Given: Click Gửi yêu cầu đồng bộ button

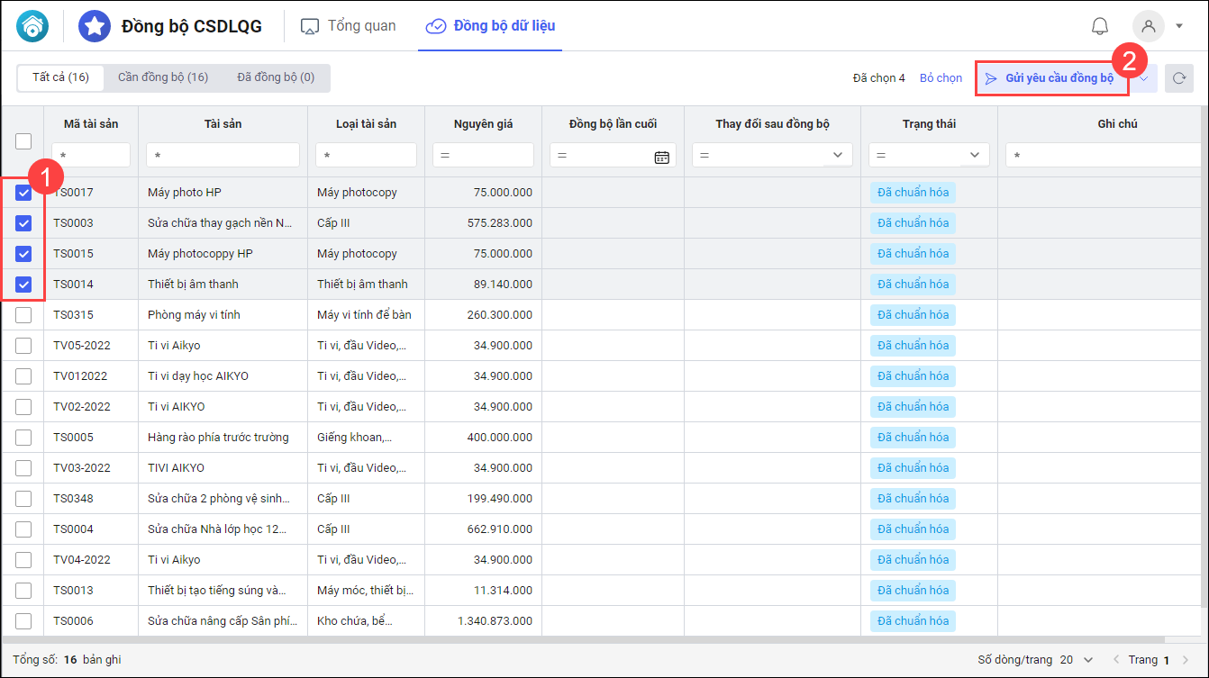Looking at the screenshot, I should point(1051,78).
